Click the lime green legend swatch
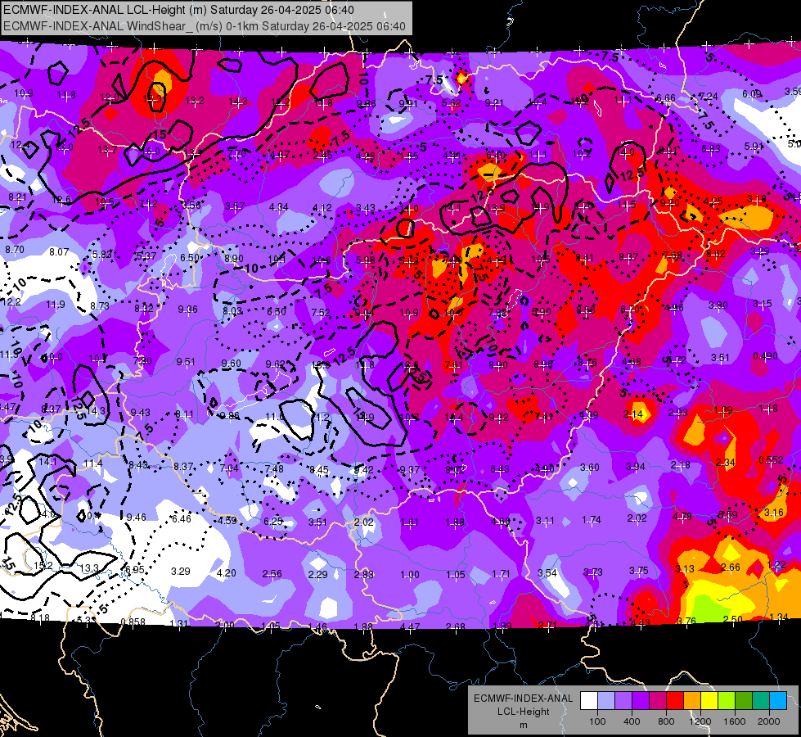 [x=727, y=701]
